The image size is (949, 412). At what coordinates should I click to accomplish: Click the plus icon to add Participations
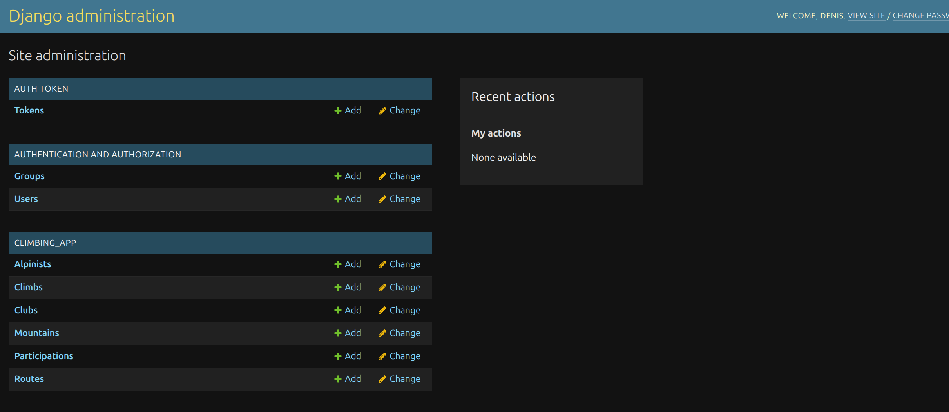pos(337,356)
